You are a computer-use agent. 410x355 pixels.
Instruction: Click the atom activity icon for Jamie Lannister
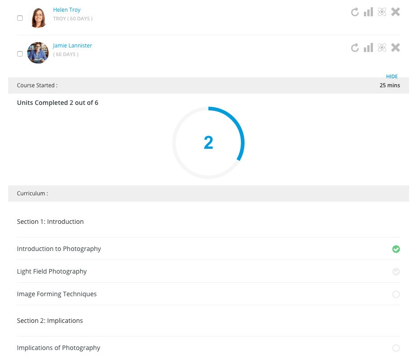coord(382,47)
